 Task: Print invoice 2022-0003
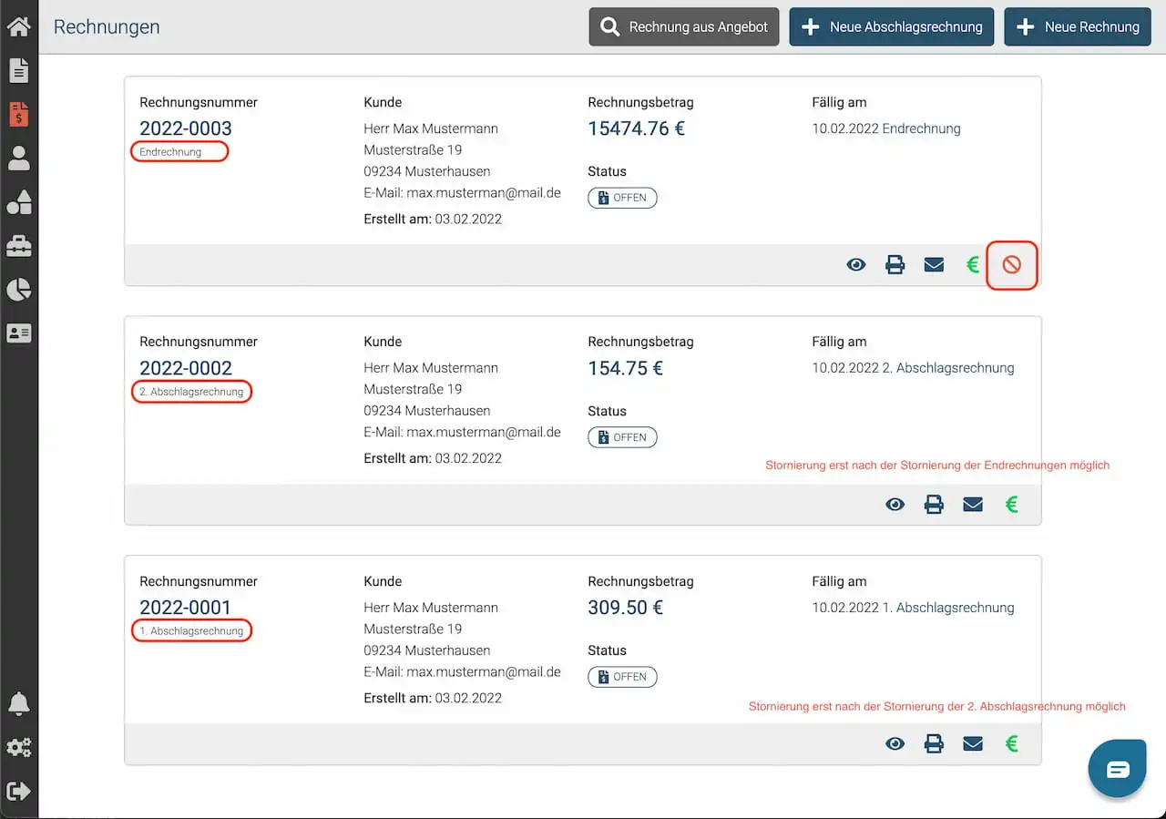click(x=895, y=265)
